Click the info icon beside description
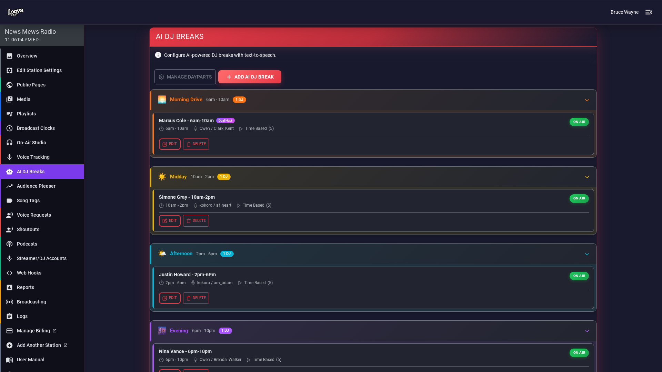The image size is (662, 372). (158, 55)
